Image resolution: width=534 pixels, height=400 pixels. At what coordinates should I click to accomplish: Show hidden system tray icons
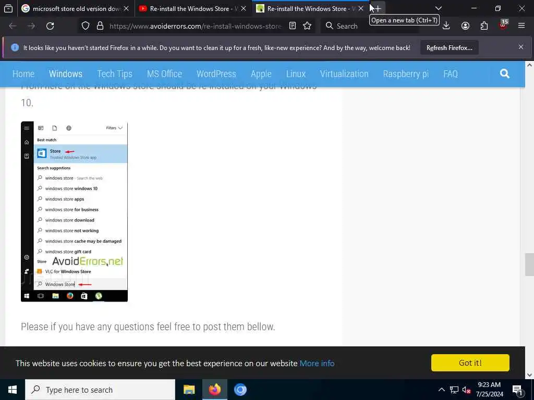pyautogui.click(x=441, y=390)
